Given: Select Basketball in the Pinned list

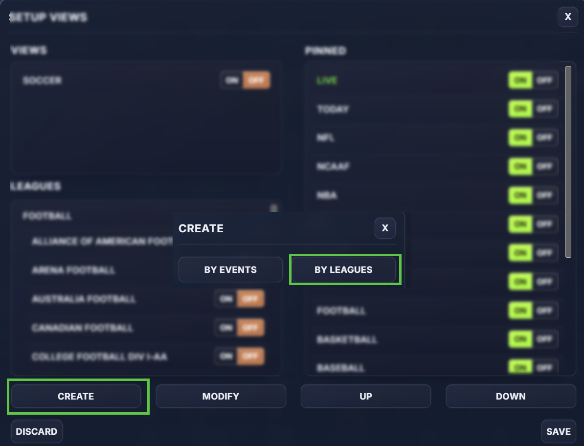Looking at the screenshot, I should point(347,339).
